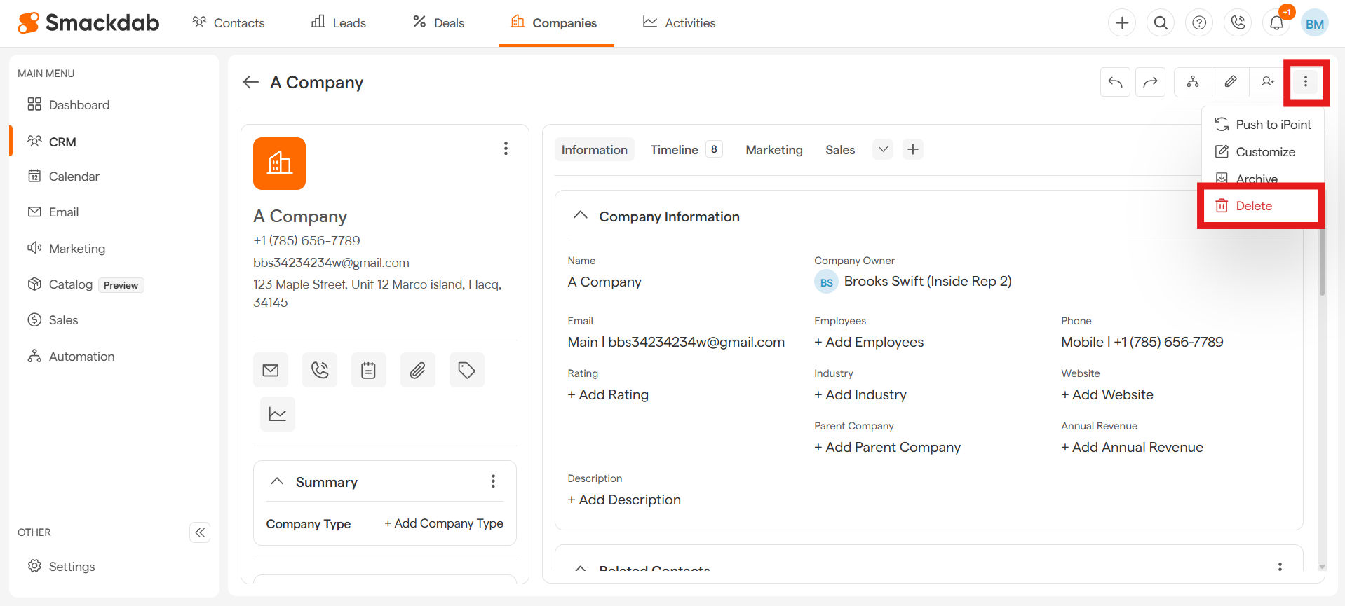Viewport: 1345px width, 606px height.
Task: Expand the more tabs chevron dropdown
Action: point(883,149)
